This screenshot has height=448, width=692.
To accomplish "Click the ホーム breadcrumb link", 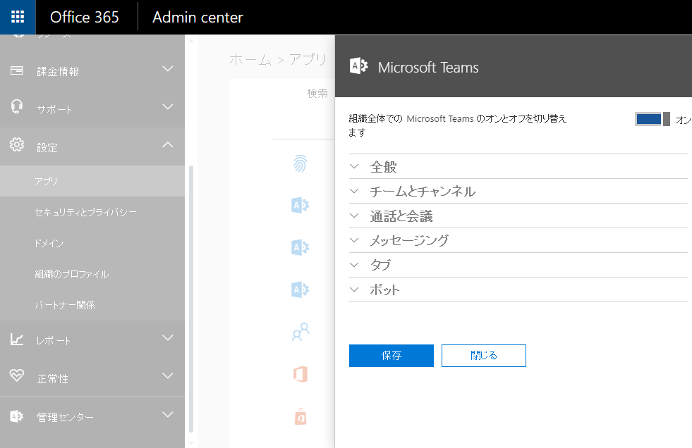I will click(250, 60).
